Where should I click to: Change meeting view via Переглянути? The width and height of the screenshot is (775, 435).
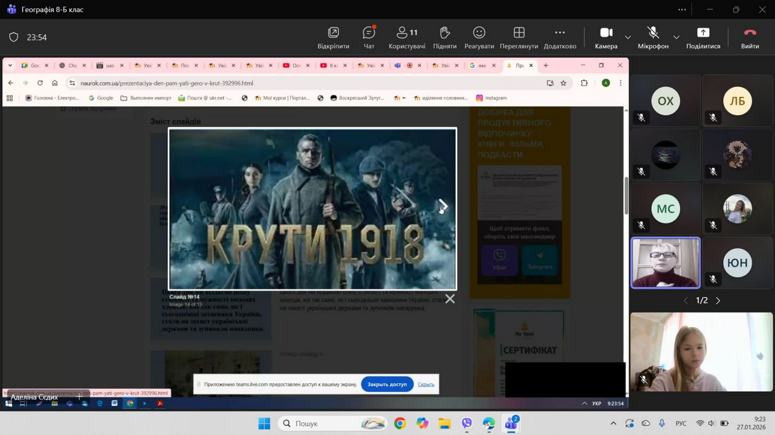[x=519, y=38]
